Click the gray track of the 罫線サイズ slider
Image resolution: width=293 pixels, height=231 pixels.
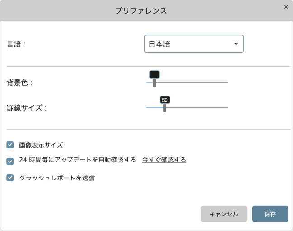click(x=197, y=108)
